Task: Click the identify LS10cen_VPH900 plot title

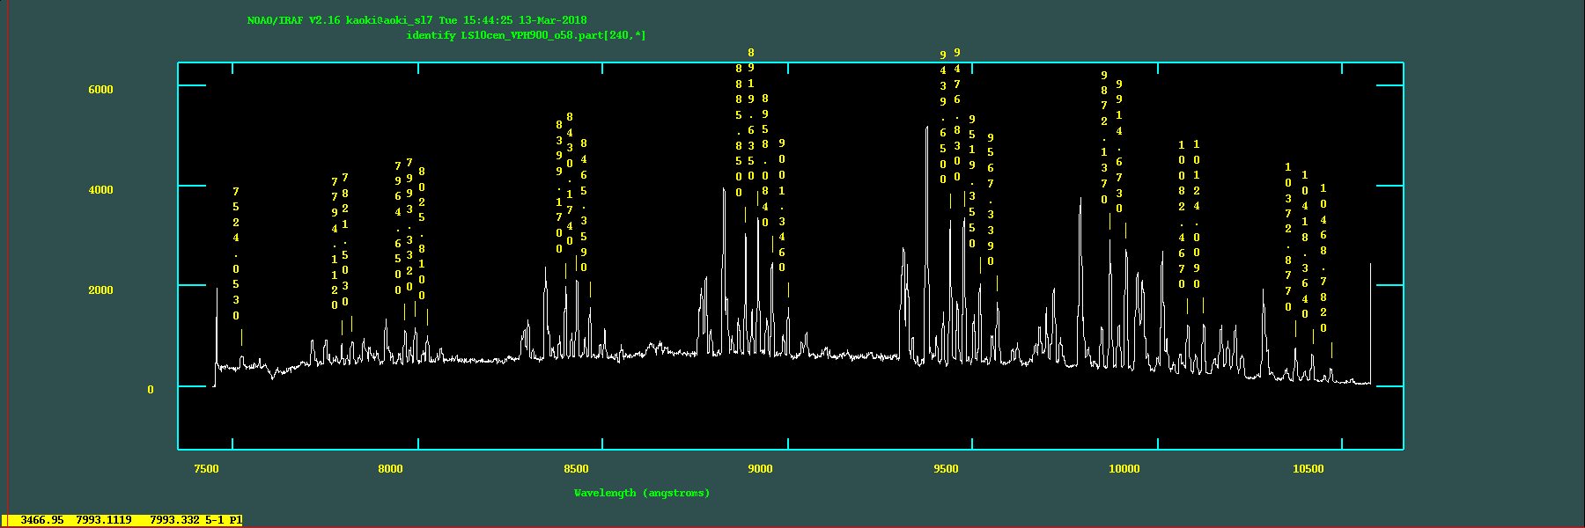Action: pyautogui.click(x=526, y=35)
